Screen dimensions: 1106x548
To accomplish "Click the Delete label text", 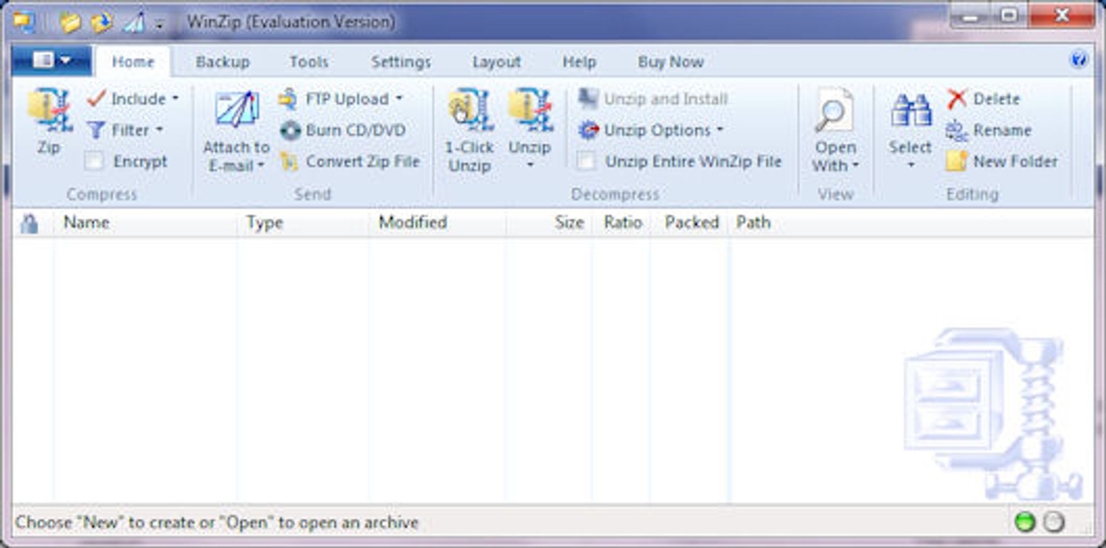I will pyautogui.click(x=997, y=99).
